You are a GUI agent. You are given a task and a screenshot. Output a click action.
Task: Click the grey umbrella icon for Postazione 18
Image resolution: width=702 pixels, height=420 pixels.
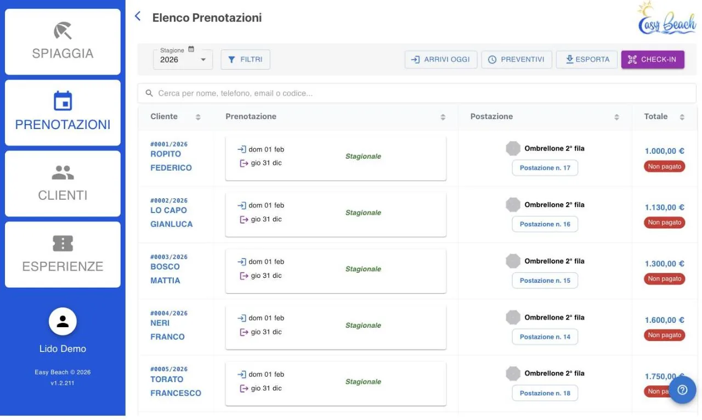tap(513, 373)
